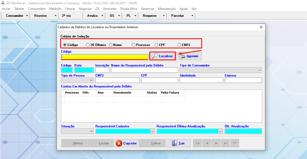Click the Reaviso toolbar button
This screenshot has height=159, width=307.
pos(40,16)
